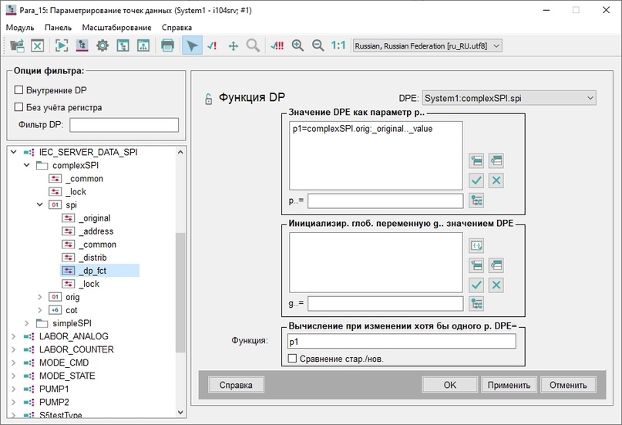
Task: Confirm p parameter with green checkmark
Action: tap(476, 180)
